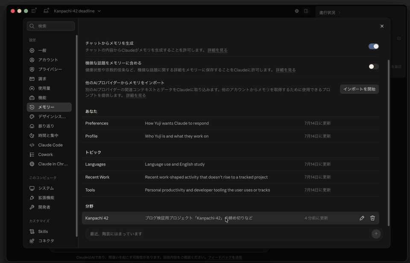Enable 機微な話題をメモリーに含める toggle
This screenshot has height=263, width=410.
tap(374, 66)
